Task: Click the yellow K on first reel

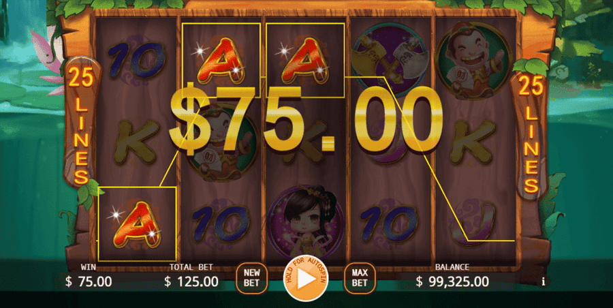Action: click(x=137, y=141)
